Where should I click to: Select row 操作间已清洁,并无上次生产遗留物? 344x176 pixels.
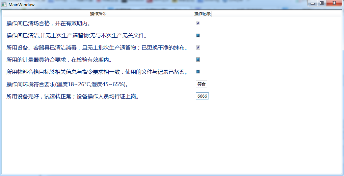pyautogui.click(x=172, y=35)
